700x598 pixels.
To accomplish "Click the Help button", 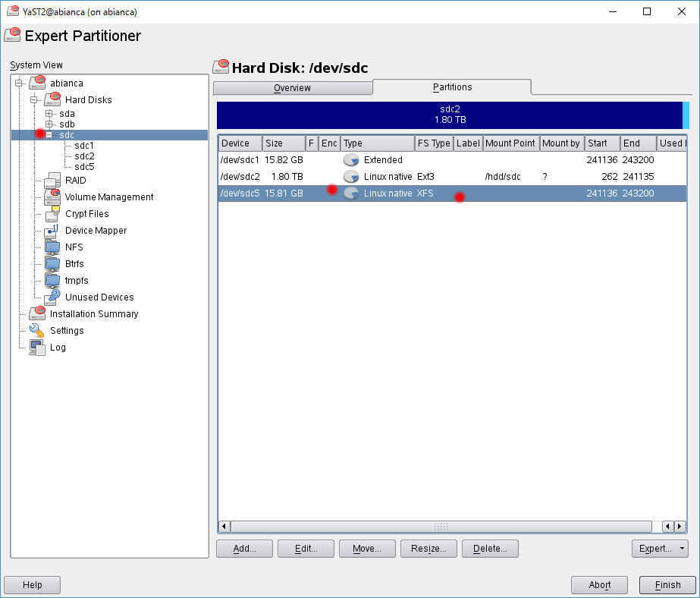I will [x=32, y=584].
